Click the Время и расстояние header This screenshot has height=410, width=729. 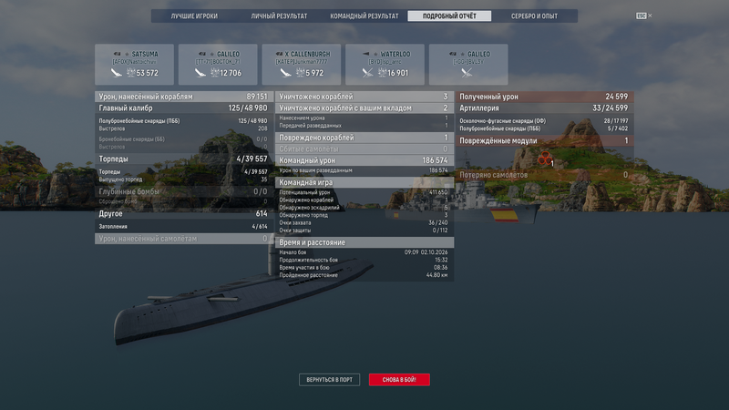[364, 242]
